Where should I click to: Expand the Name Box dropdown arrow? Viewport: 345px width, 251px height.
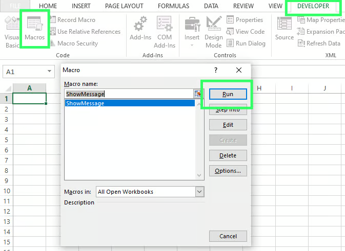pos(50,72)
